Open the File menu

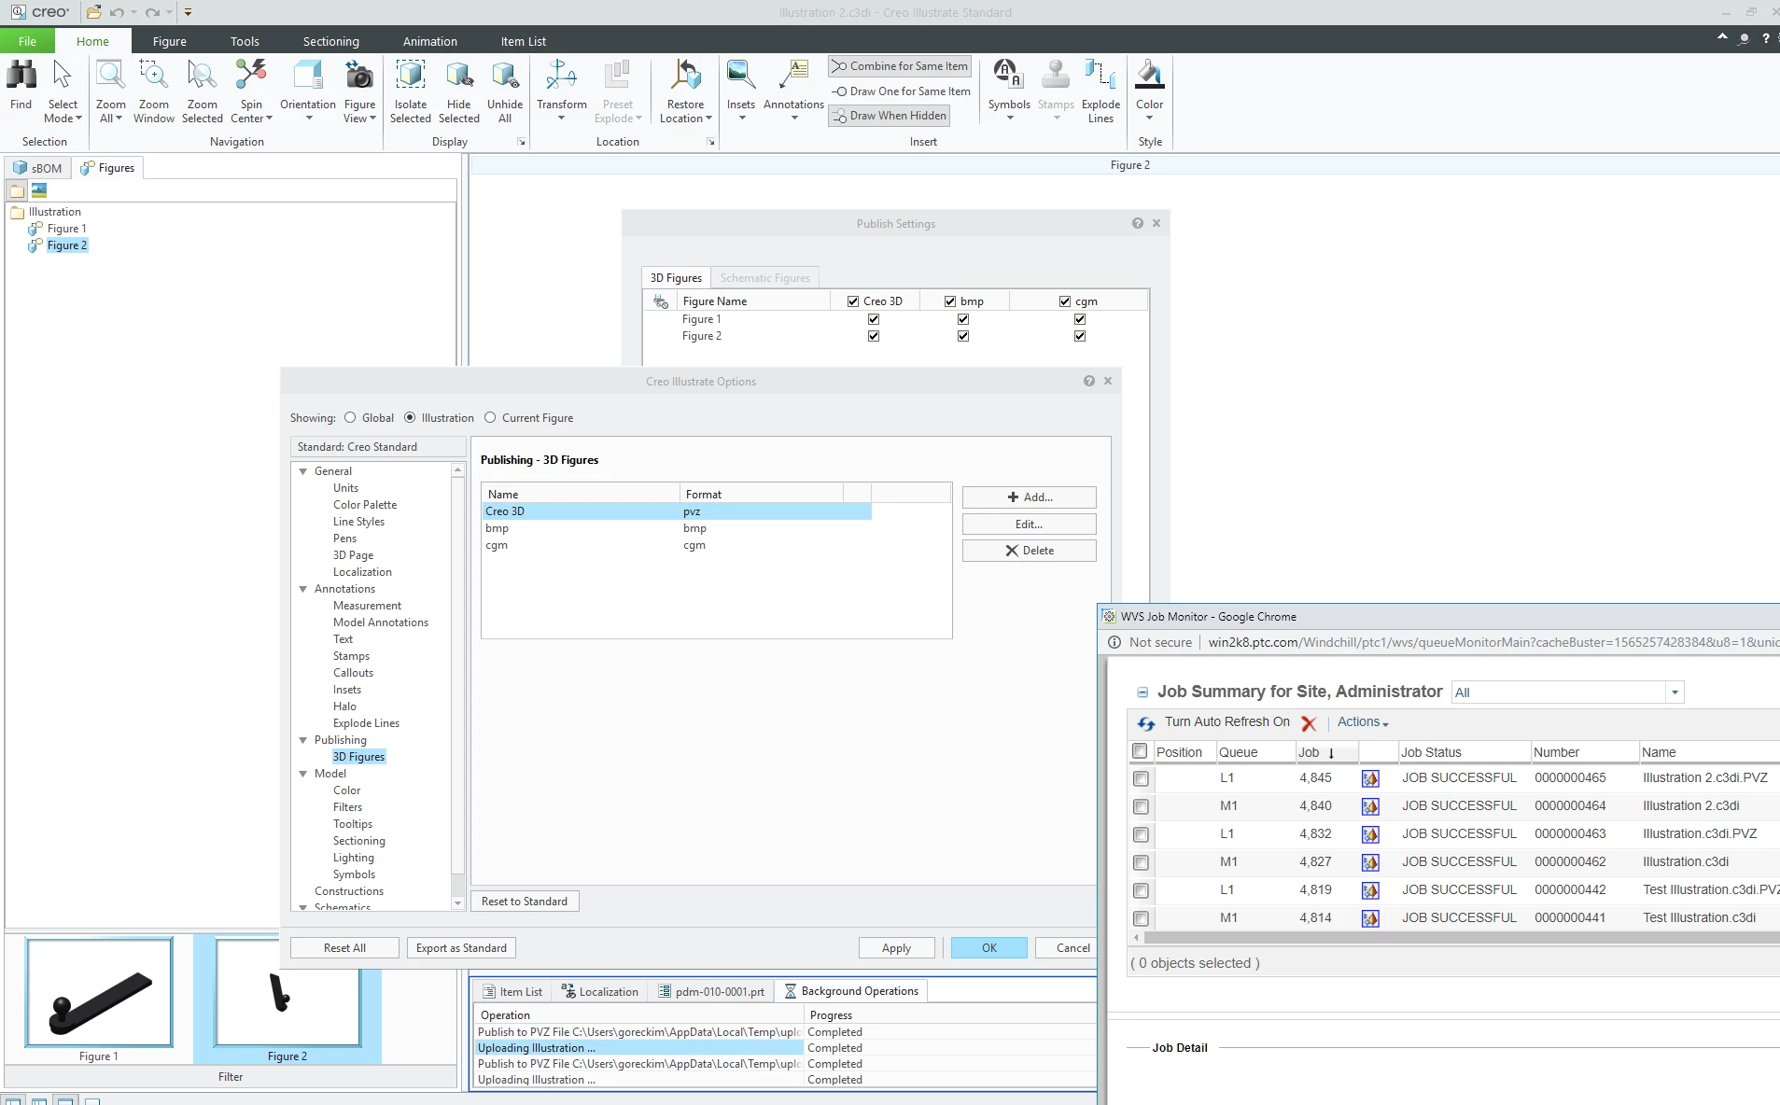coord(27,41)
